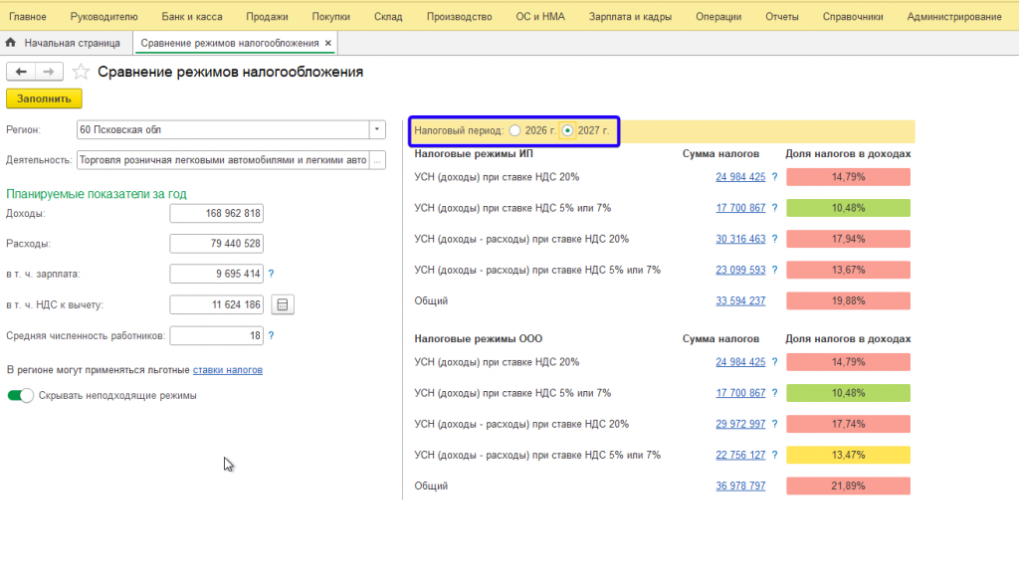Click the Деятельность text field
Viewport: 1019px width, 587px height.
coord(223,160)
